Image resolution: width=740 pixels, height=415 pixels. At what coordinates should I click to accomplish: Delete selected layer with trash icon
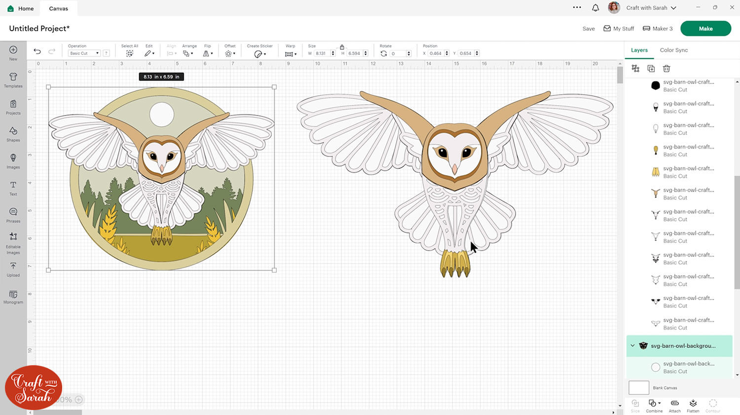click(x=666, y=69)
